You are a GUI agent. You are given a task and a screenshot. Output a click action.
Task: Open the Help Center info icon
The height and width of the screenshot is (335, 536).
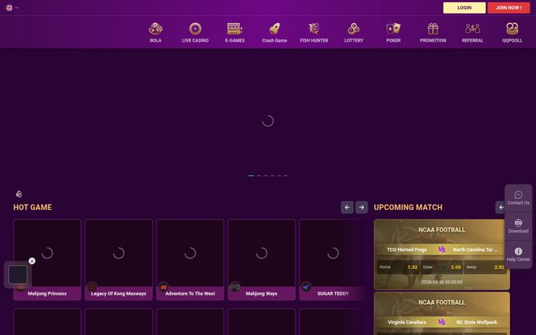click(518, 252)
